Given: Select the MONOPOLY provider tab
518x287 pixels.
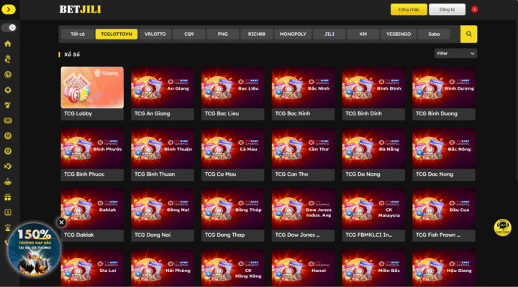Looking at the screenshot, I should pyautogui.click(x=293, y=34).
